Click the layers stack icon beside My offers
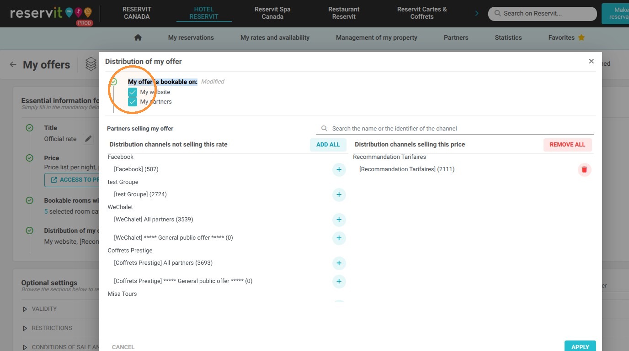 click(x=91, y=64)
